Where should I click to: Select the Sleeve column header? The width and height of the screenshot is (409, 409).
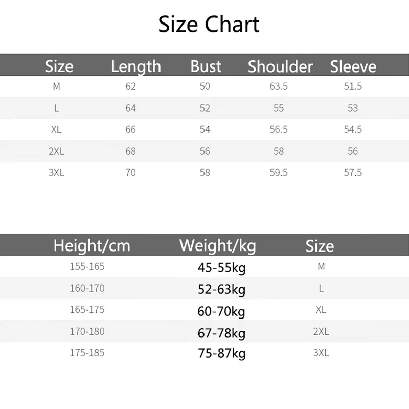[353, 66]
